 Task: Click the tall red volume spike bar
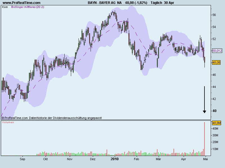pyautogui.click(x=204, y=139)
